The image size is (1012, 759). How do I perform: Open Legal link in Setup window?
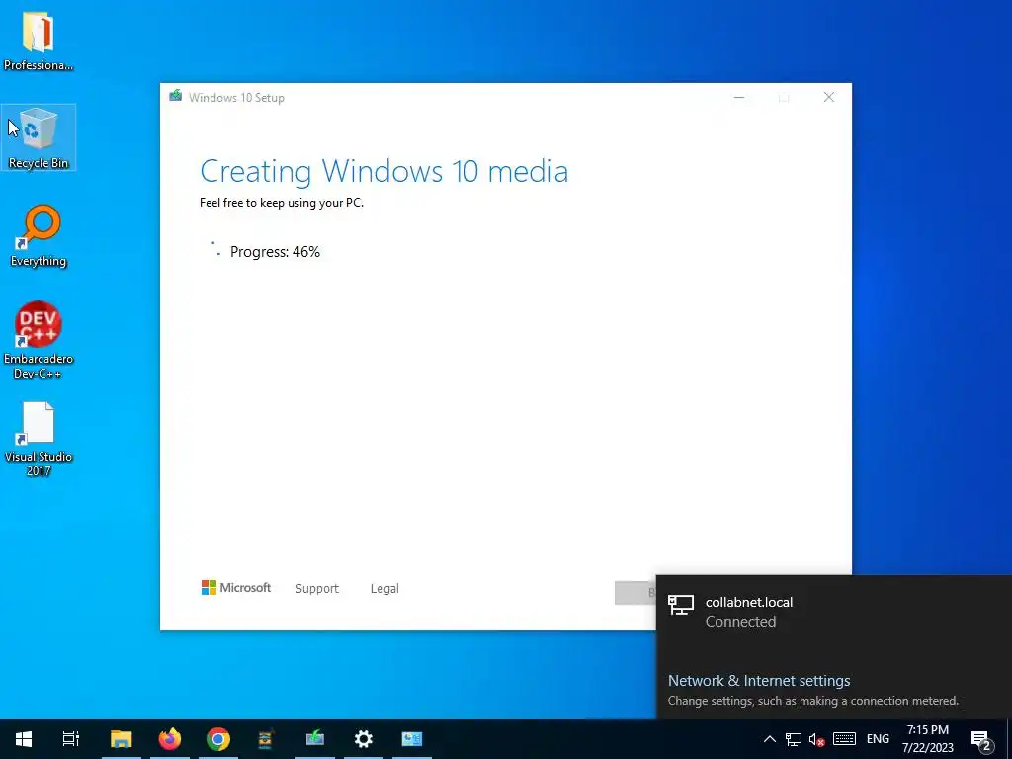point(384,589)
